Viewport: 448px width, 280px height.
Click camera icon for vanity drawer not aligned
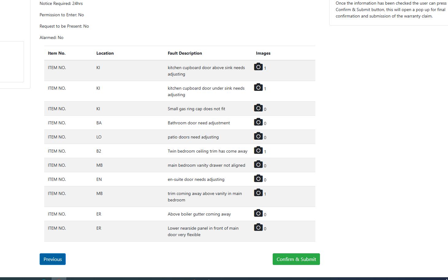click(x=258, y=165)
